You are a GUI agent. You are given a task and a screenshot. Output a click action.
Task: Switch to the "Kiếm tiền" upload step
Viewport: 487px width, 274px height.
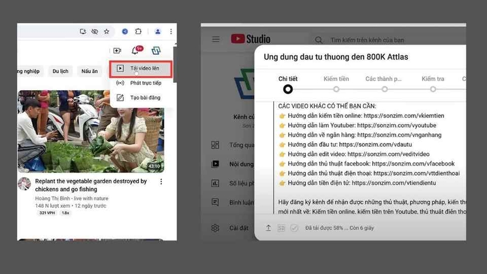click(336, 79)
